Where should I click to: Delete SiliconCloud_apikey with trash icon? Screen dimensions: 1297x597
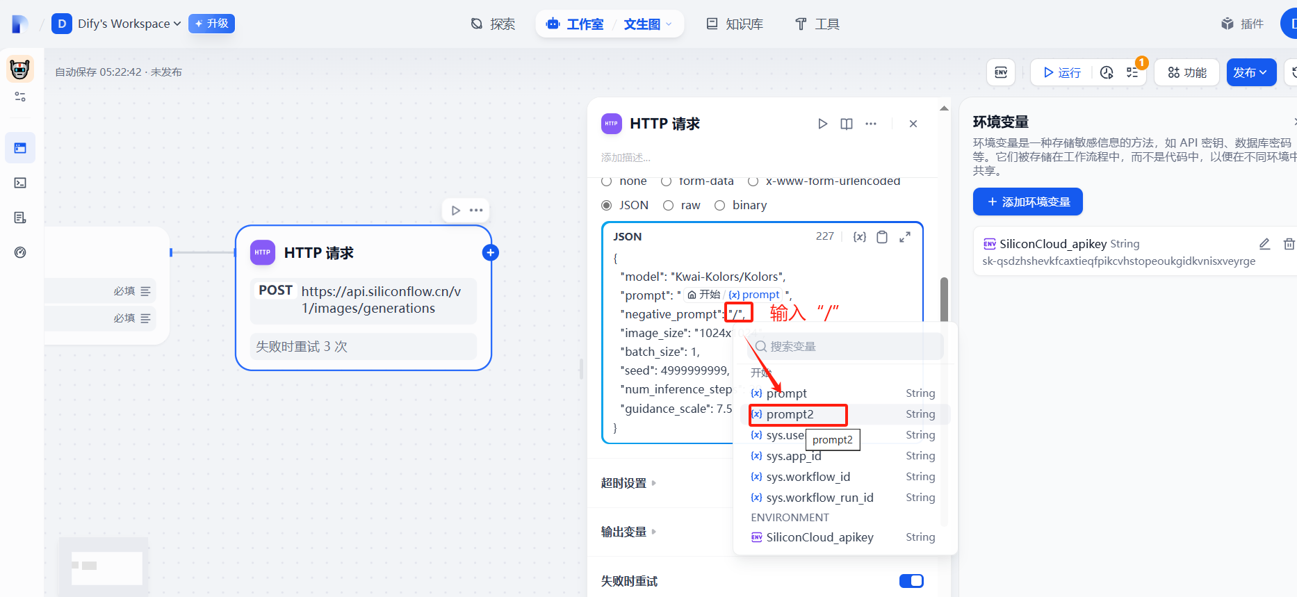coord(1289,244)
